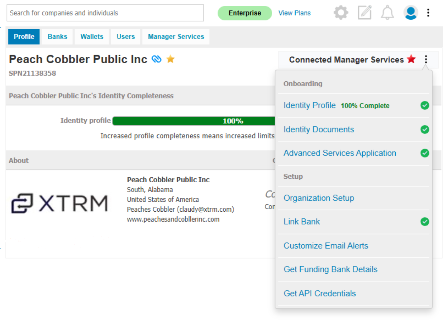Click the United States of America line
Viewport: 448px width, 327px height.
163,199
